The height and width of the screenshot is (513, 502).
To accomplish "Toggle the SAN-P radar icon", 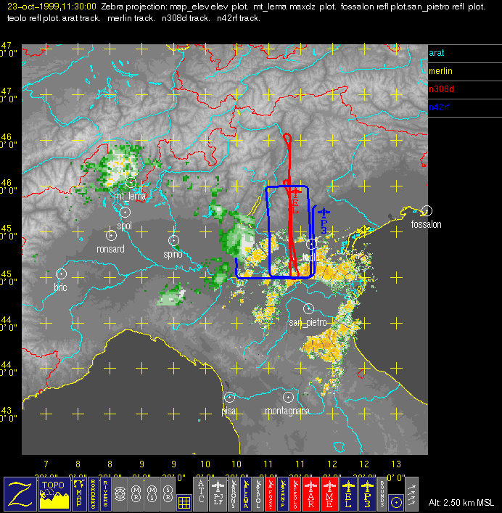I will click(x=283, y=494).
